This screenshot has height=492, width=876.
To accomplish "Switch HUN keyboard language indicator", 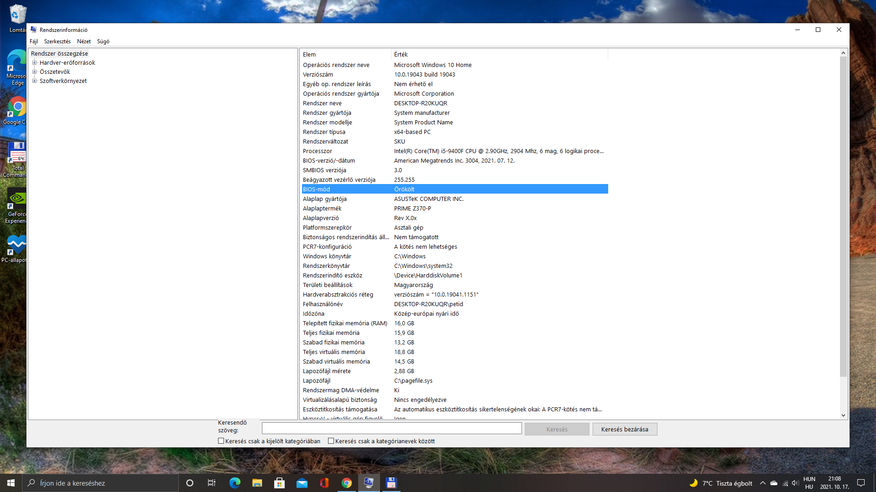I will pos(809,483).
